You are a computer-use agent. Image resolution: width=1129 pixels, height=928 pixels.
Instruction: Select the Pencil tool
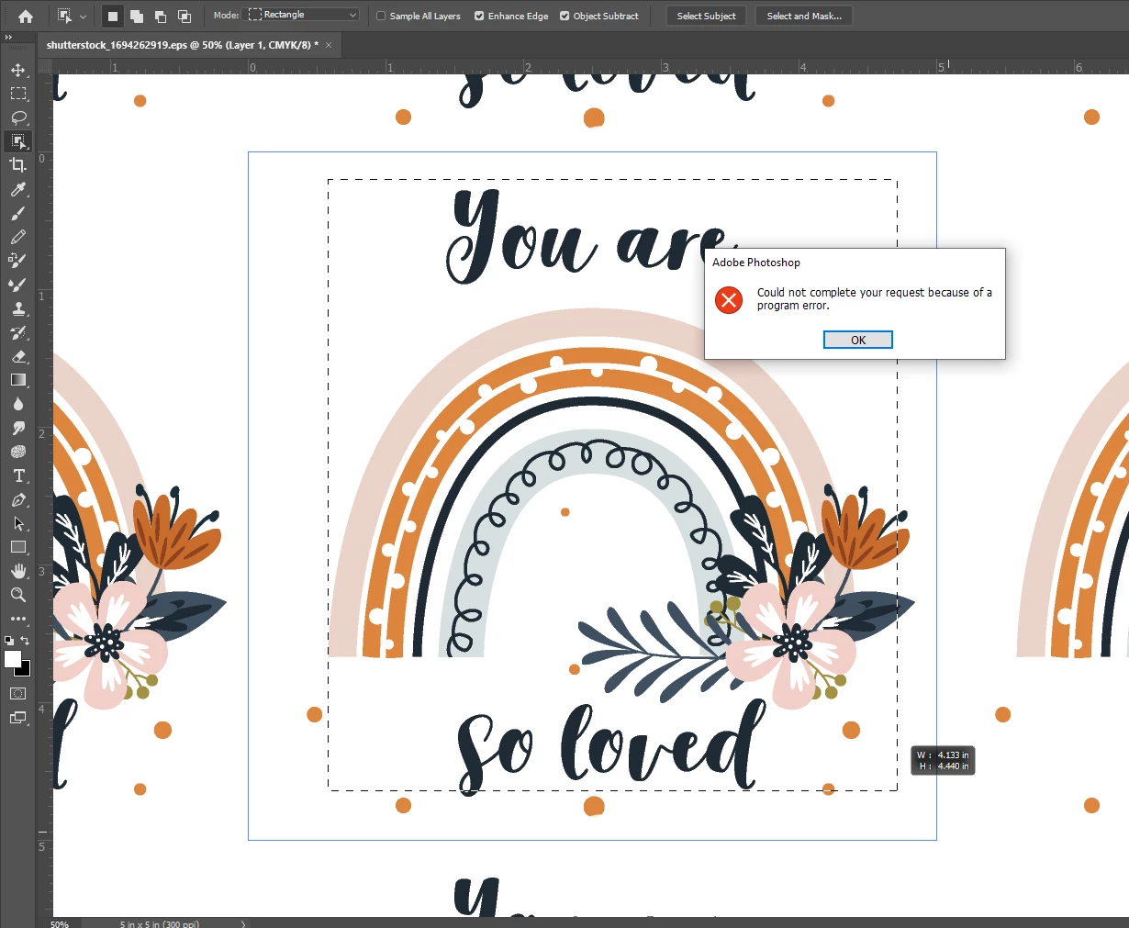point(17,237)
